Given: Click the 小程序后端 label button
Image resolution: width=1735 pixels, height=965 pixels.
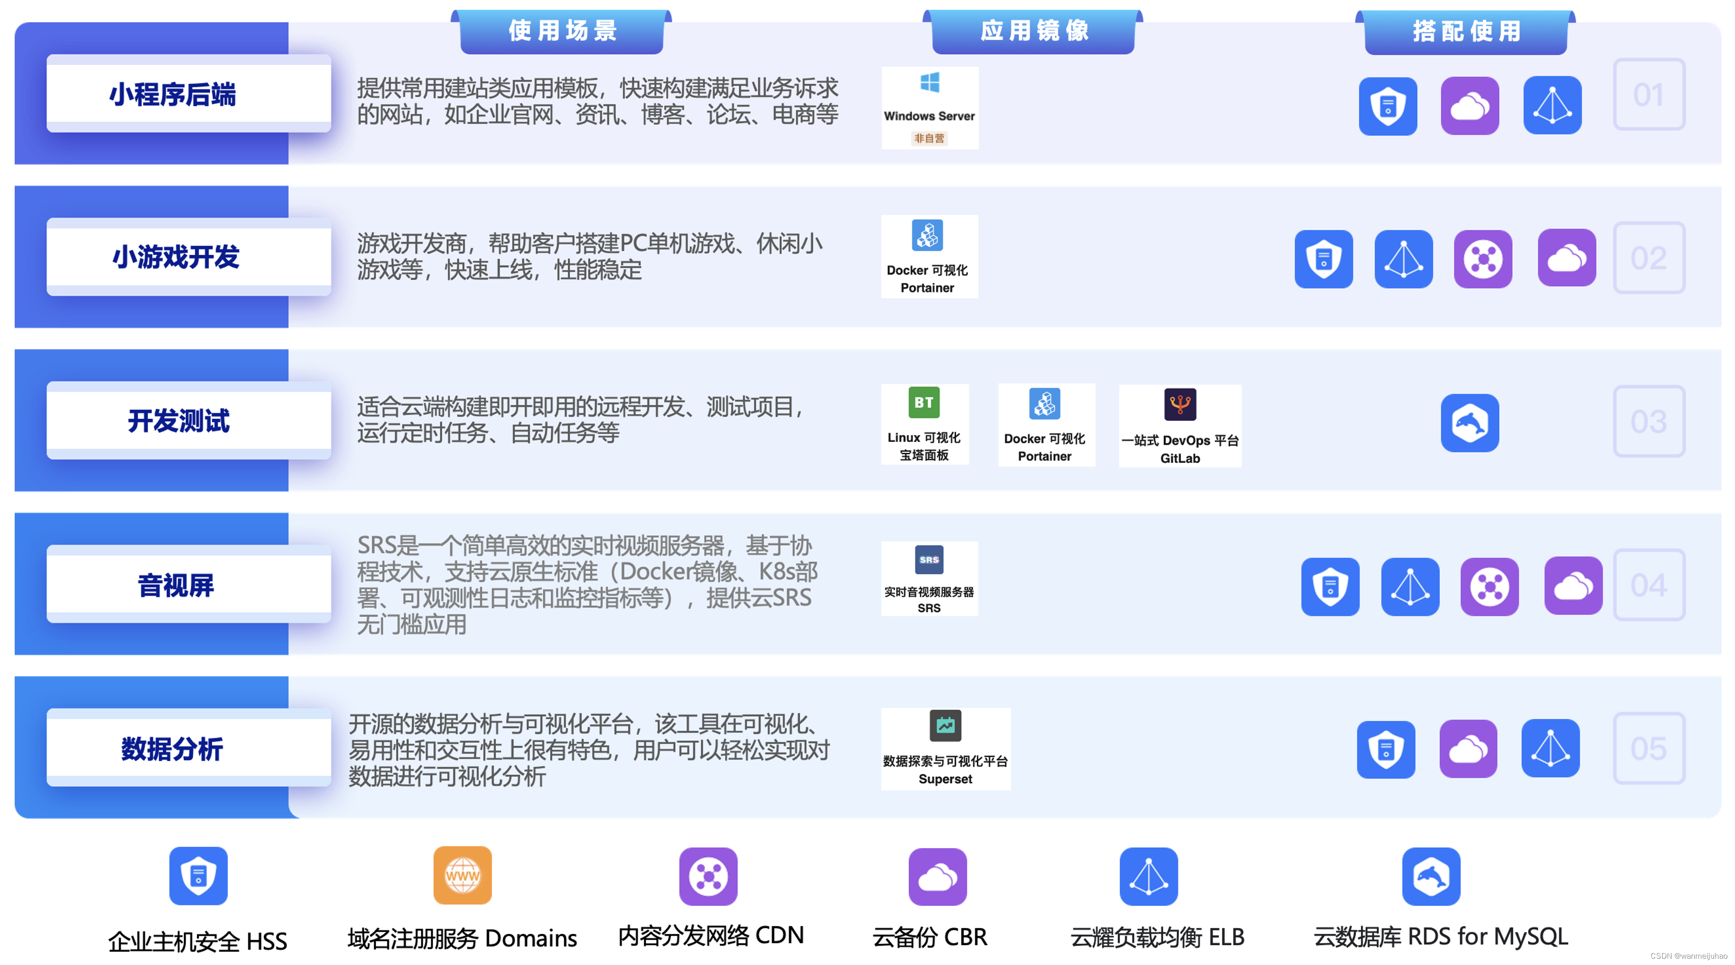Looking at the screenshot, I should tap(189, 94).
